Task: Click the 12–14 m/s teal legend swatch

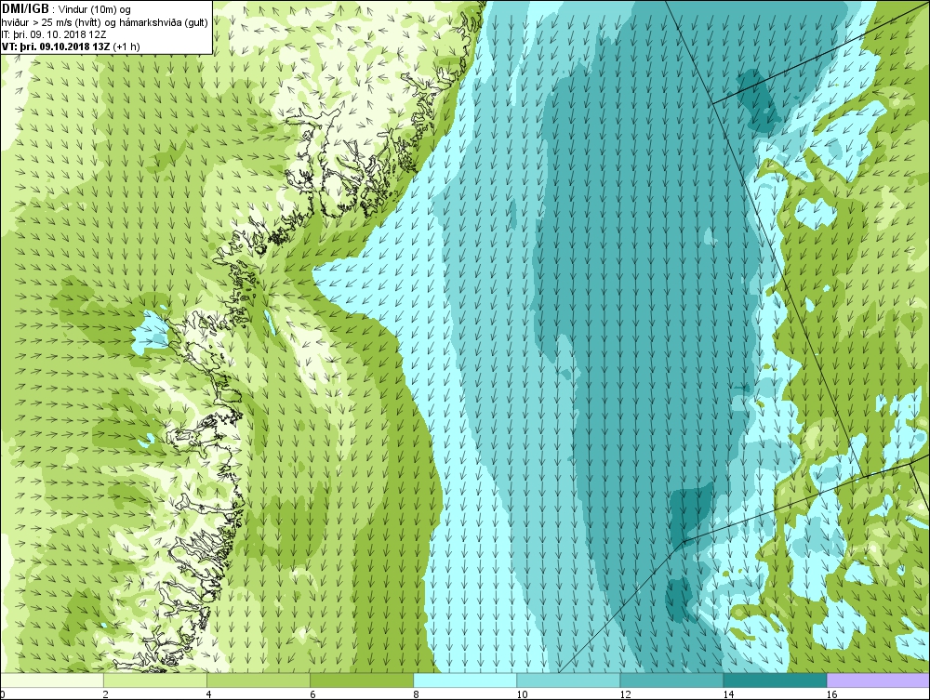Action: pyautogui.click(x=671, y=680)
